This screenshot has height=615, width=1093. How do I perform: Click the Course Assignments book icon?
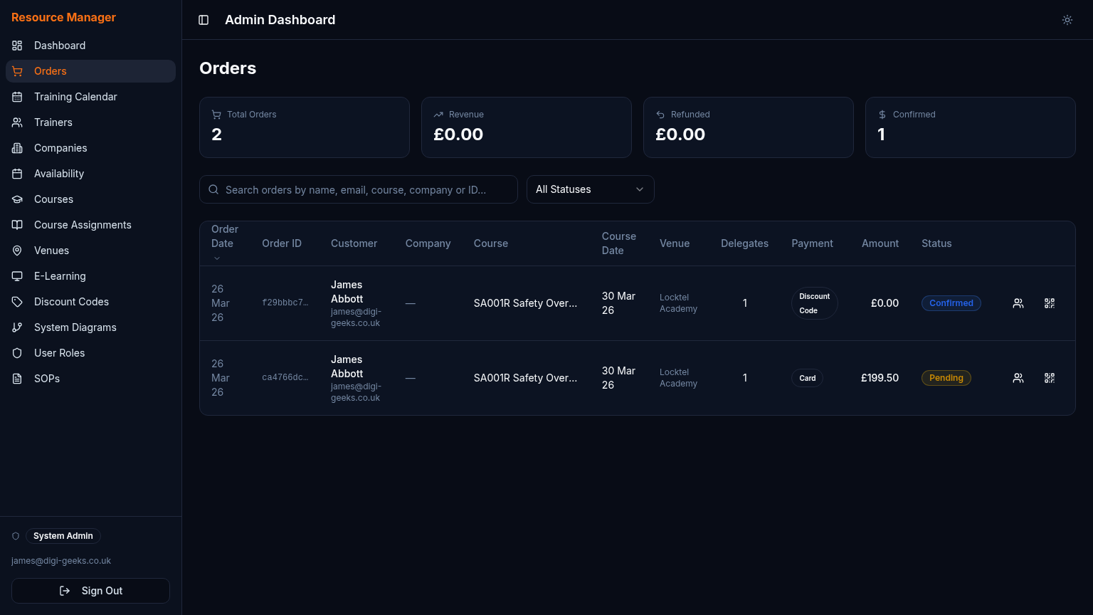tap(17, 225)
